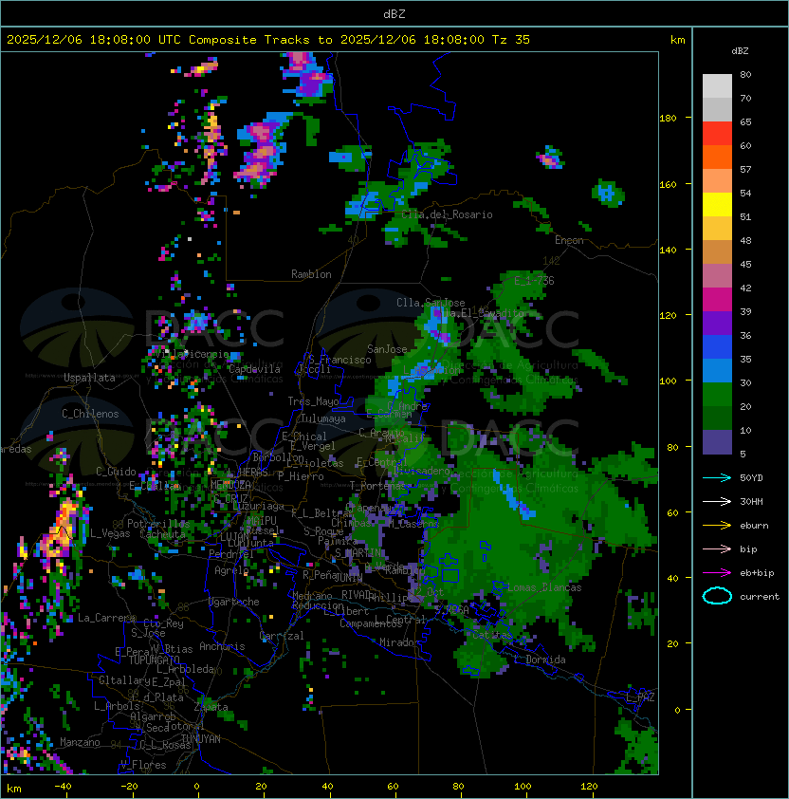Image resolution: width=789 pixels, height=799 pixels.
Task: Pick the red swatch below the 65 label
Action: (717, 134)
